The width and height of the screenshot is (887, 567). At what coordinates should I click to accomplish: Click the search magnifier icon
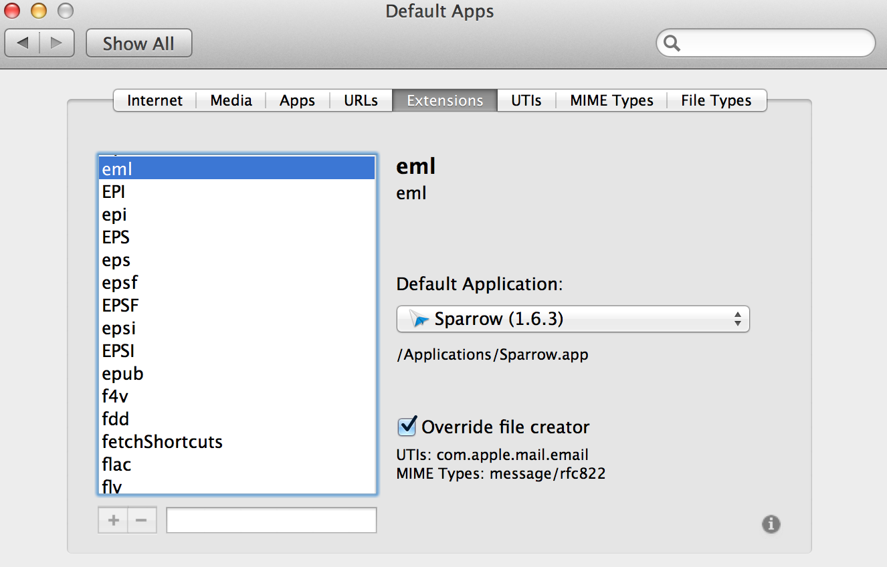[x=672, y=43]
